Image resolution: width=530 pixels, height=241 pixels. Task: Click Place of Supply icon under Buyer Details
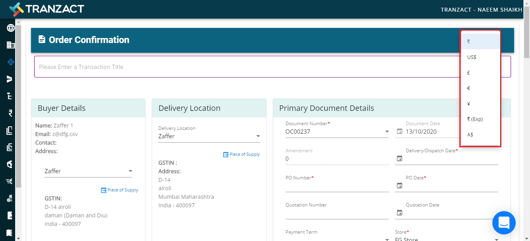pyautogui.click(x=104, y=190)
